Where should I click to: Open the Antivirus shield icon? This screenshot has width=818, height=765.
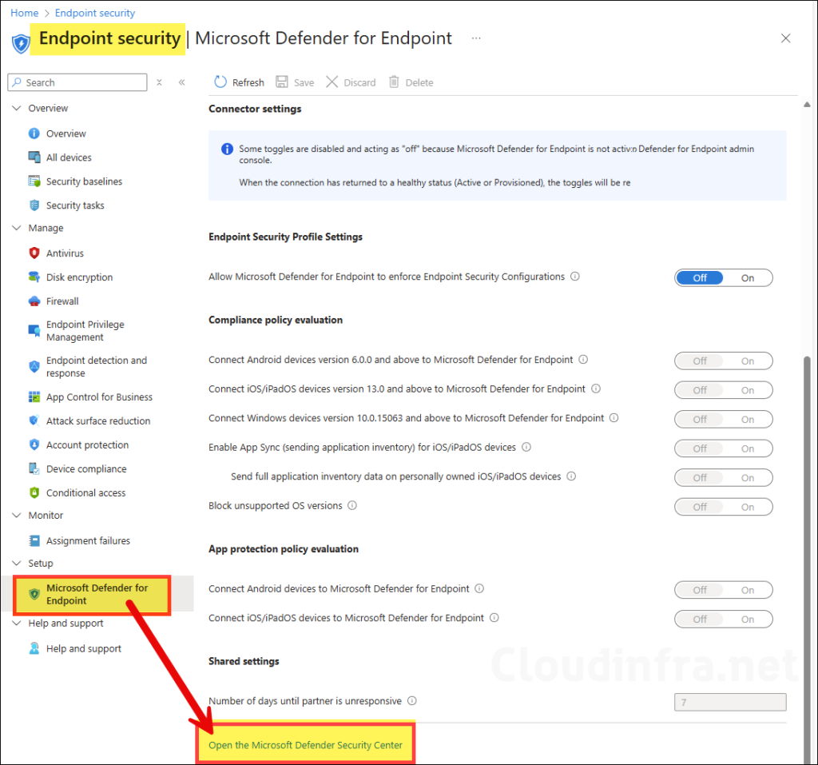pos(34,253)
